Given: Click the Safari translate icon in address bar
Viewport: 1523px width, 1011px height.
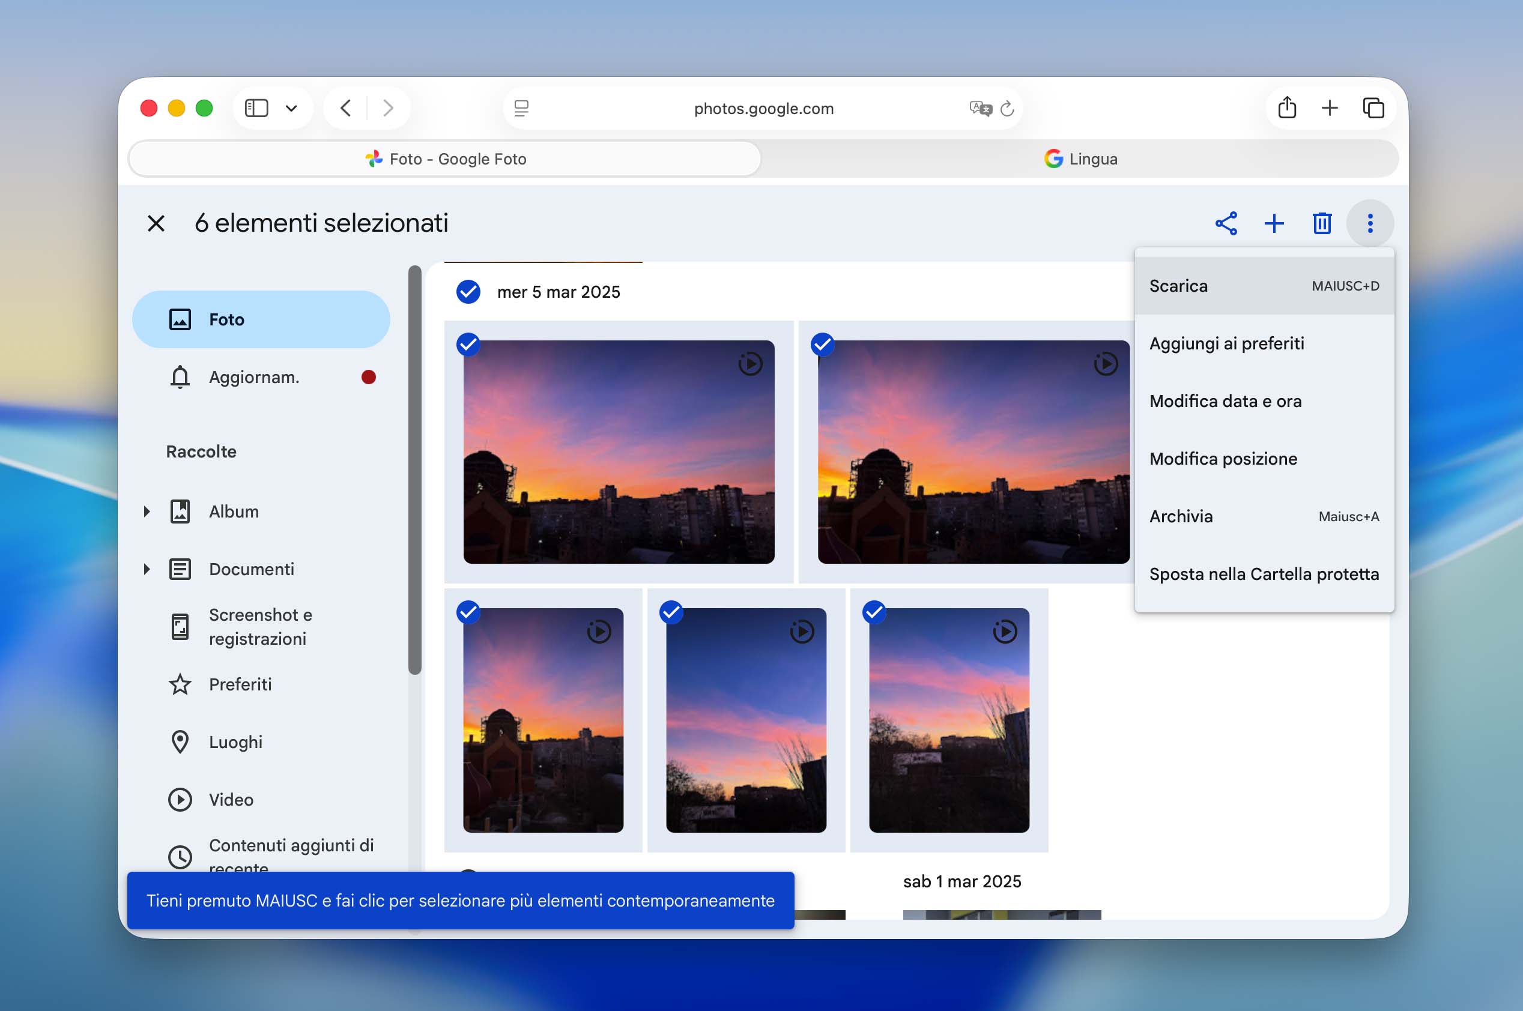Looking at the screenshot, I should click(980, 108).
